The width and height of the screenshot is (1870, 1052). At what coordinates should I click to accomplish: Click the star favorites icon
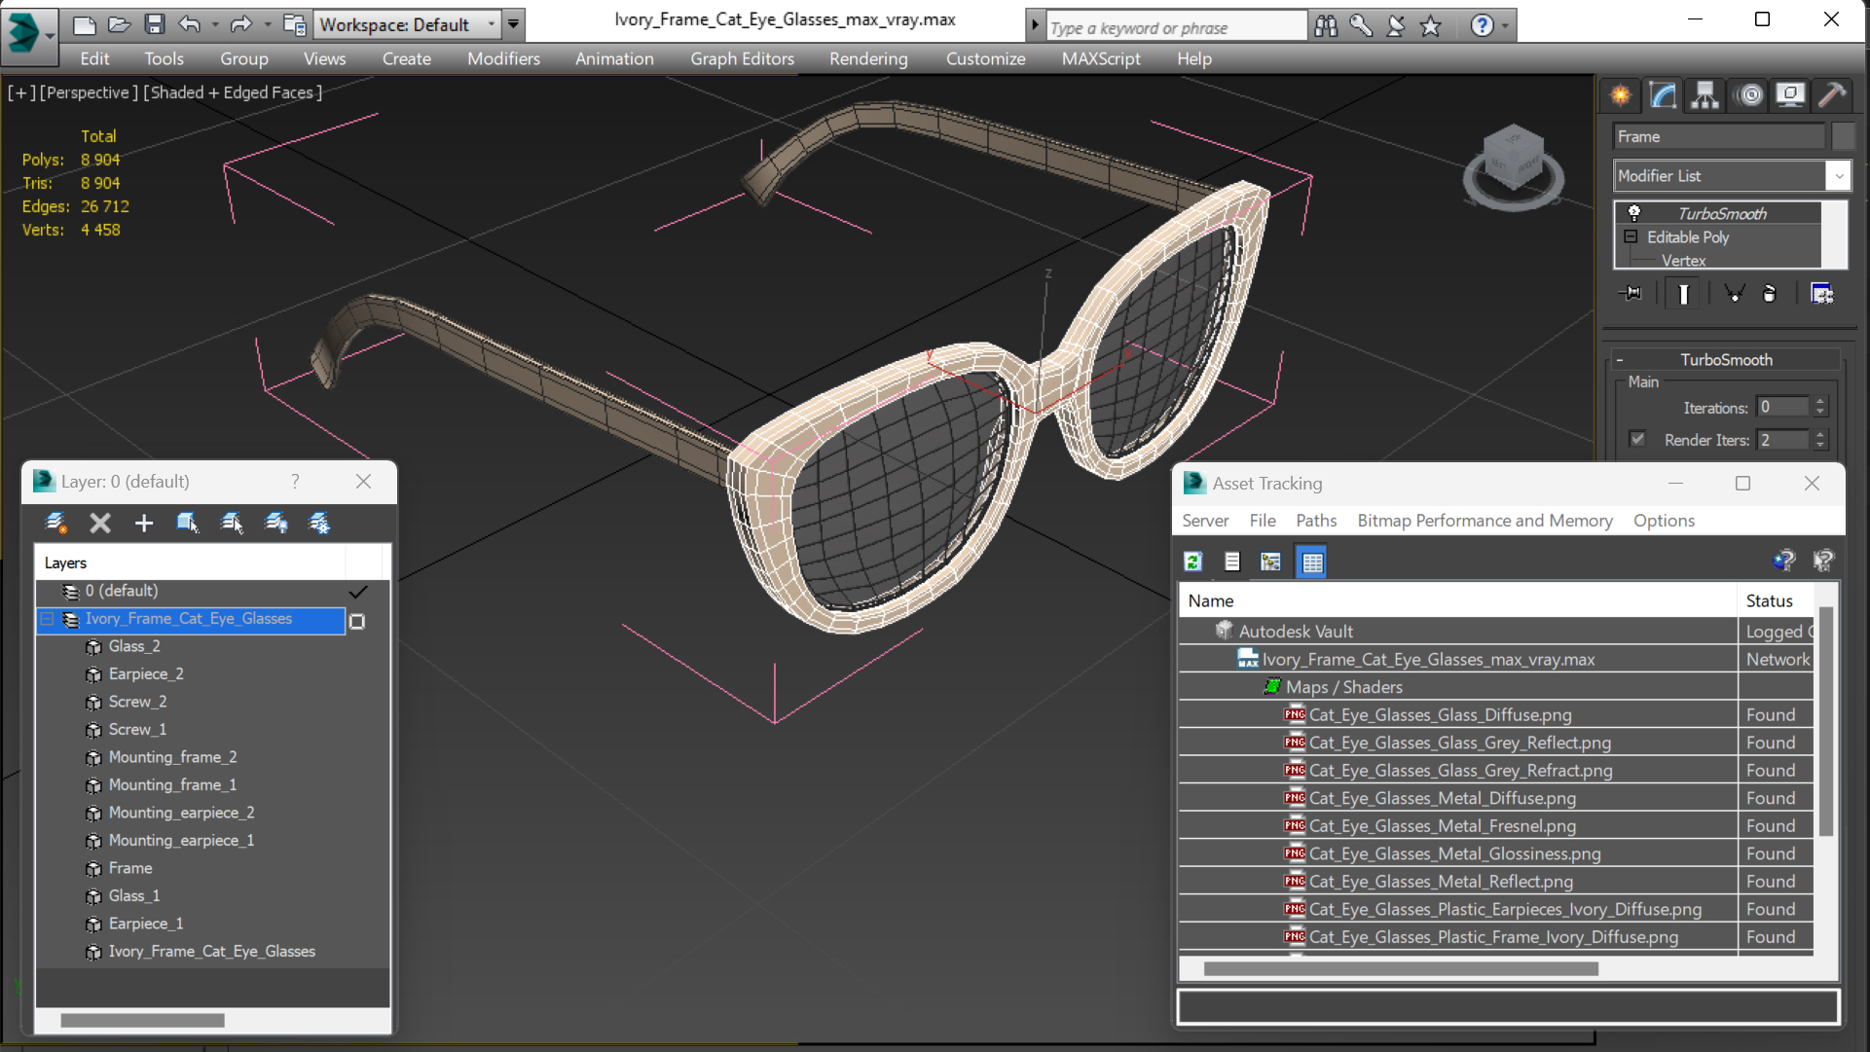tap(1430, 26)
